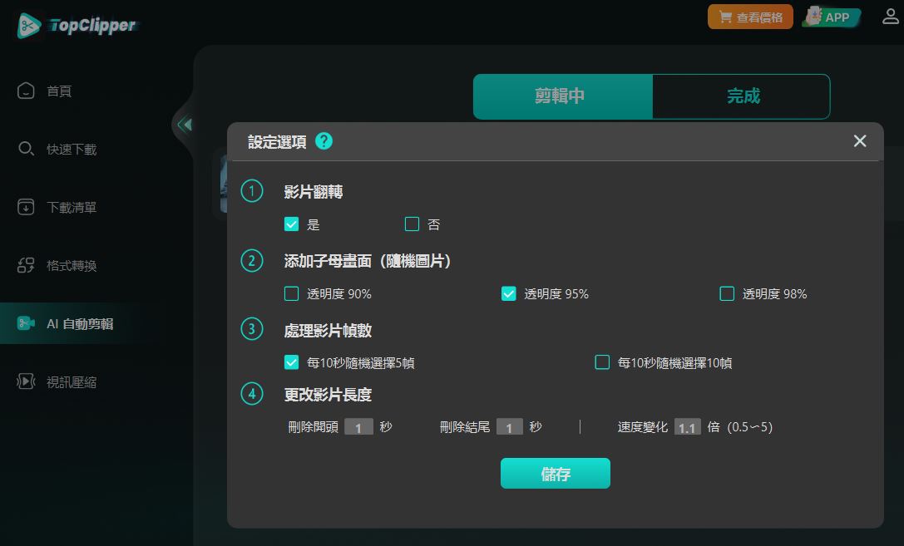This screenshot has height=546, width=904.
Task: Click the 刪除開頭 seconds input field
Action: 358,427
